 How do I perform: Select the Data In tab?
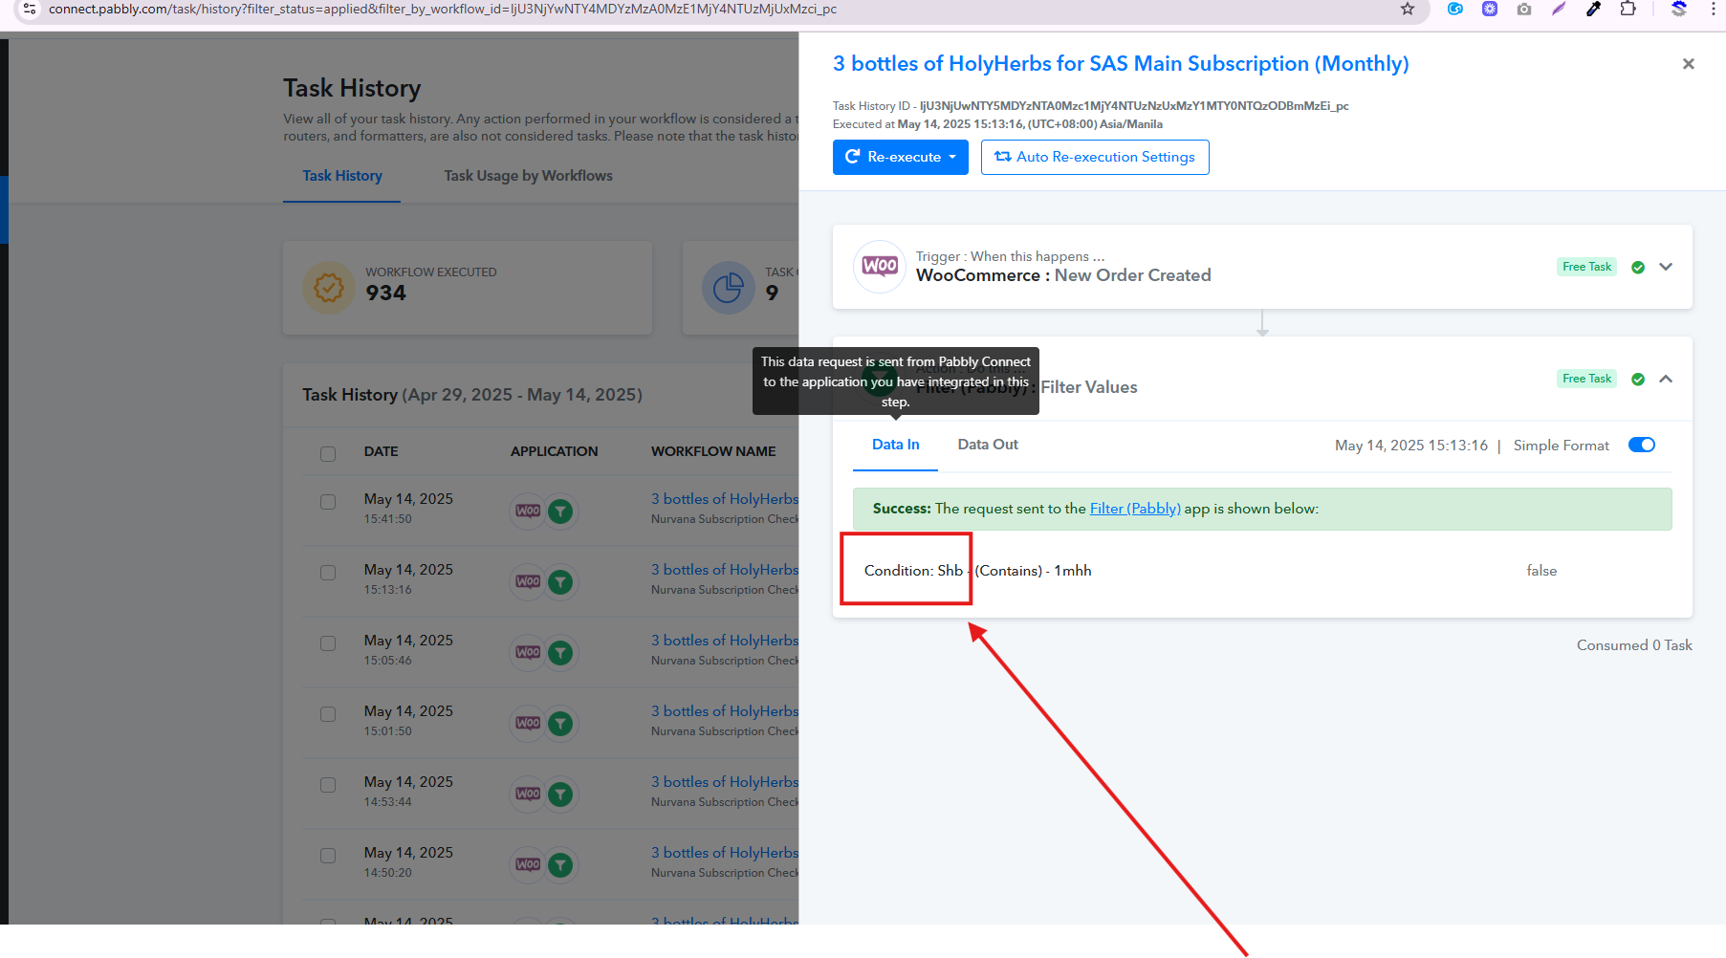click(x=895, y=445)
